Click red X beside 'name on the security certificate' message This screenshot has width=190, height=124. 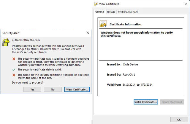click(x=14, y=75)
